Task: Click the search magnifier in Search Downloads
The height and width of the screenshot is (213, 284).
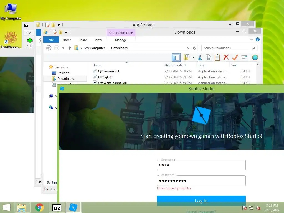Action: pyautogui.click(x=253, y=48)
